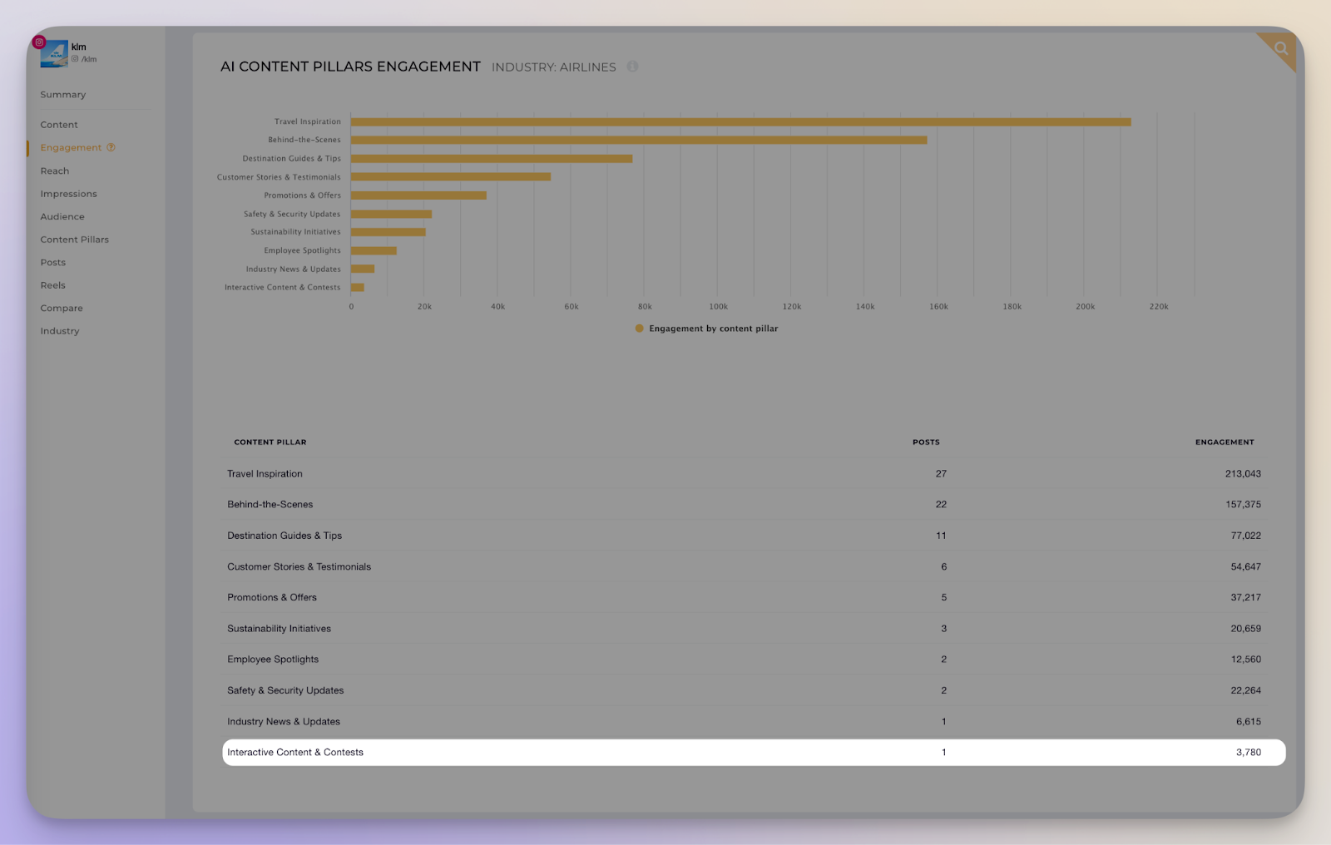The height and width of the screenshot is (845, 1331).
Task: Click the help icon beside Engagement
Action: (x=111, y=147)
